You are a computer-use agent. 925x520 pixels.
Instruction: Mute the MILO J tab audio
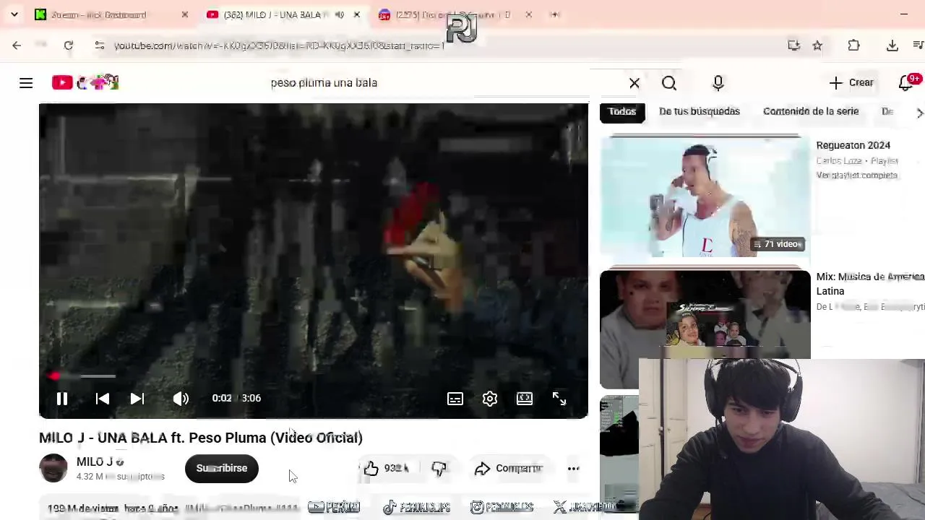coord(340,14)
